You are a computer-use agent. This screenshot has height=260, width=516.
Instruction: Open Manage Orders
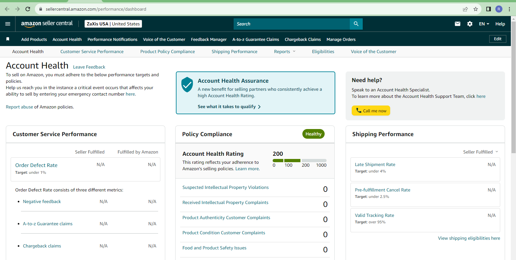pyautogui.click(x=341, y=39)
